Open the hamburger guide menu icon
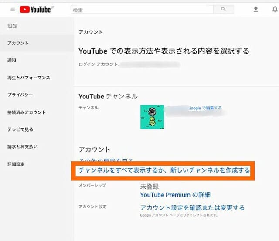This screenshot has width=279, height=241. pyautogui.click(x=13, y=9)
